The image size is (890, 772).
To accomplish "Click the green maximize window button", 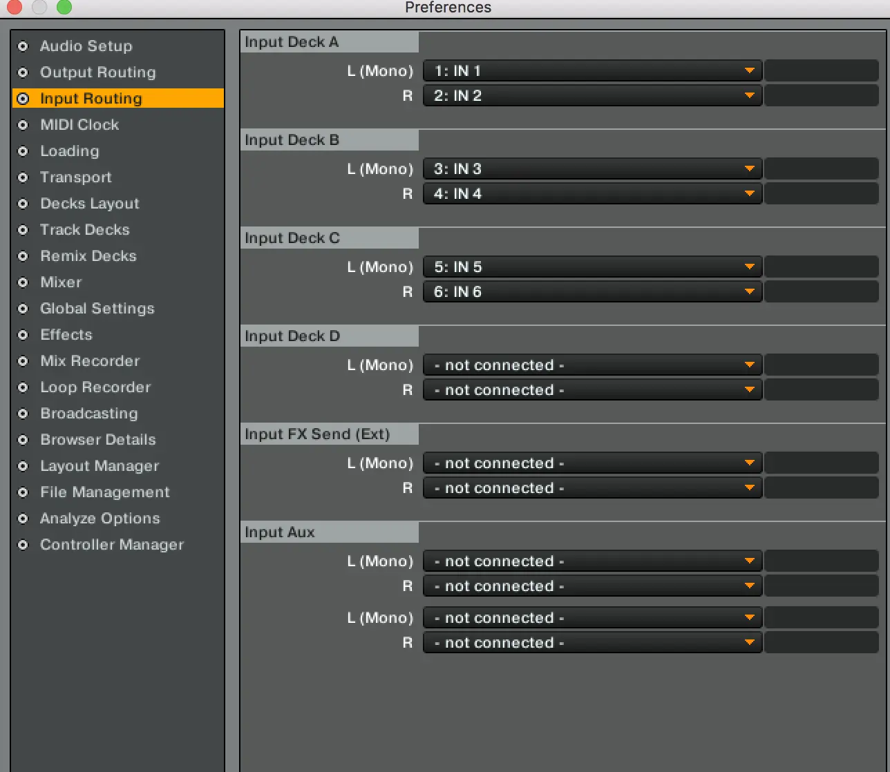I will [64, 8].
